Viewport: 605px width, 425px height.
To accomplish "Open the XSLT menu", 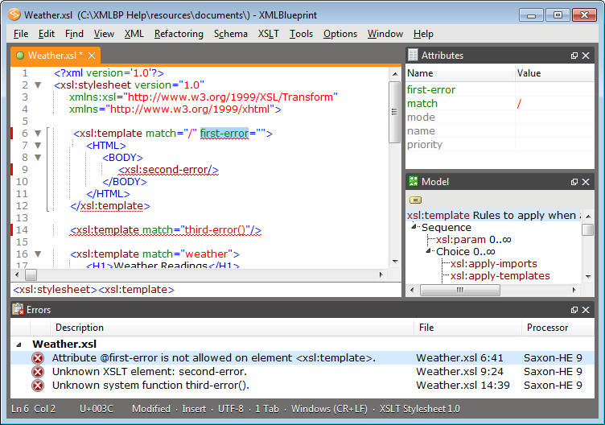I will click(x=269, y=34).
